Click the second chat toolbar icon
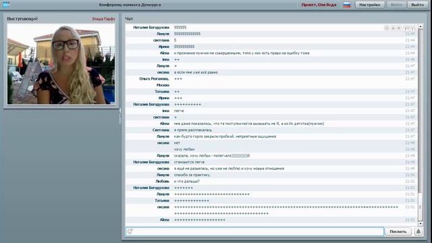Image resolution: width=432 pixels, height=243 pixels. pos(393,28)
